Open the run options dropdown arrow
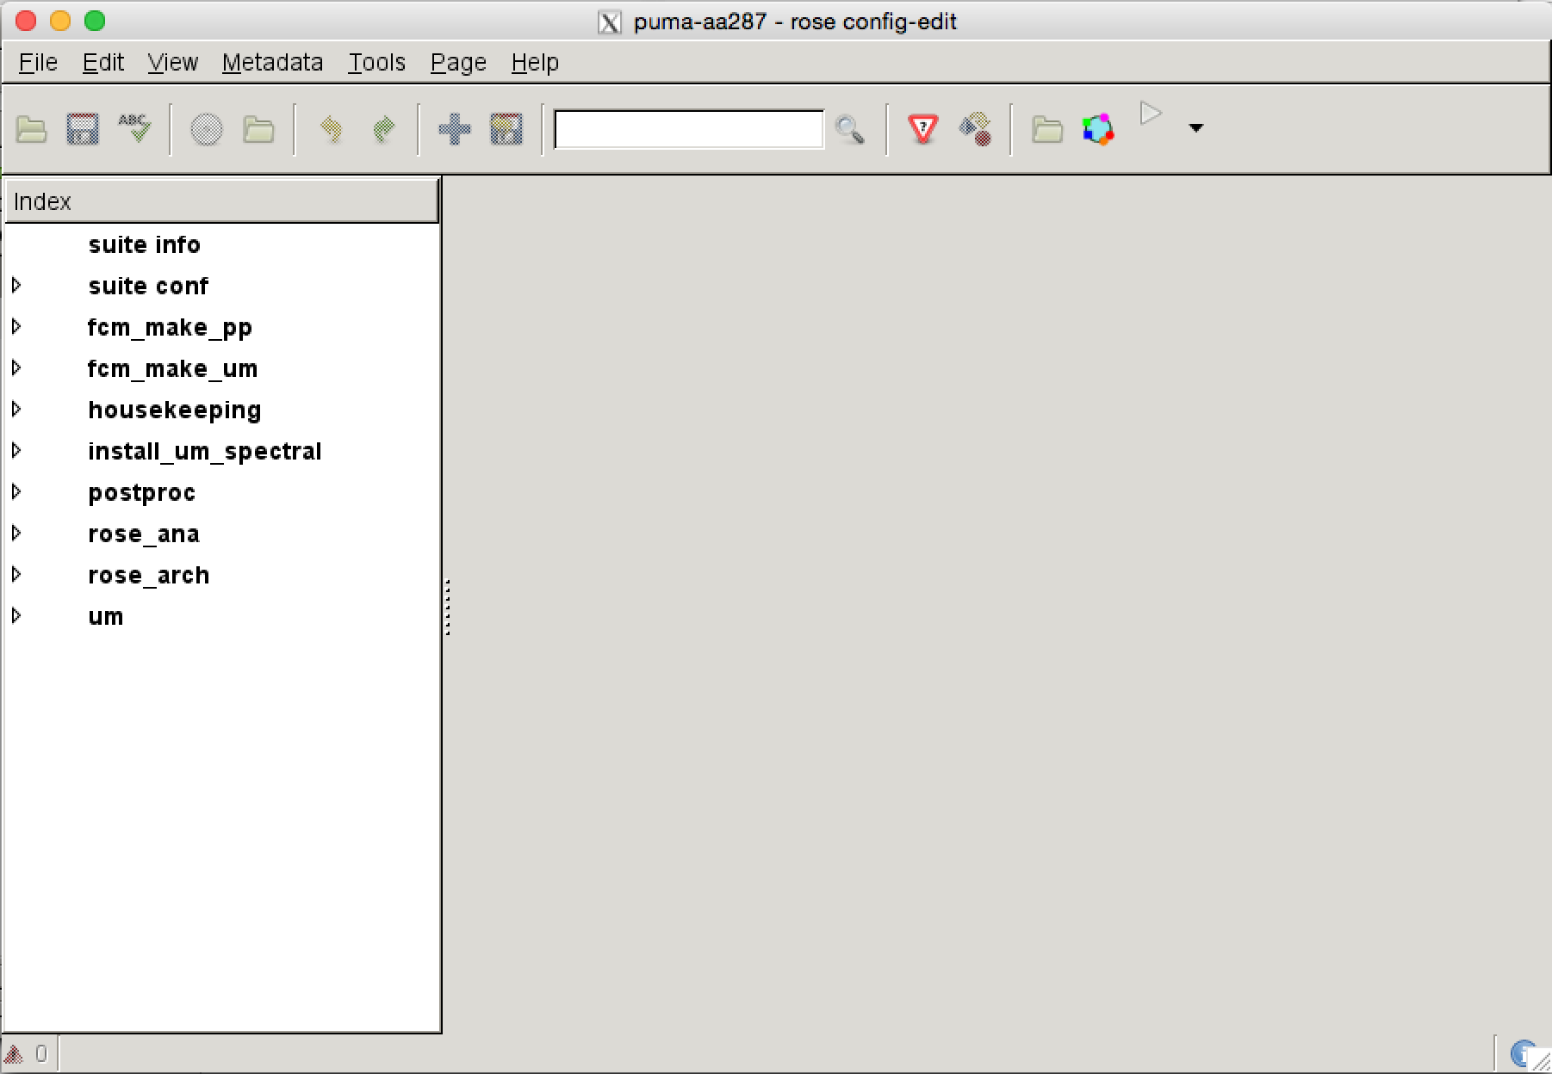Viewport: 1552px width, 1074px height. point(1195,128)
